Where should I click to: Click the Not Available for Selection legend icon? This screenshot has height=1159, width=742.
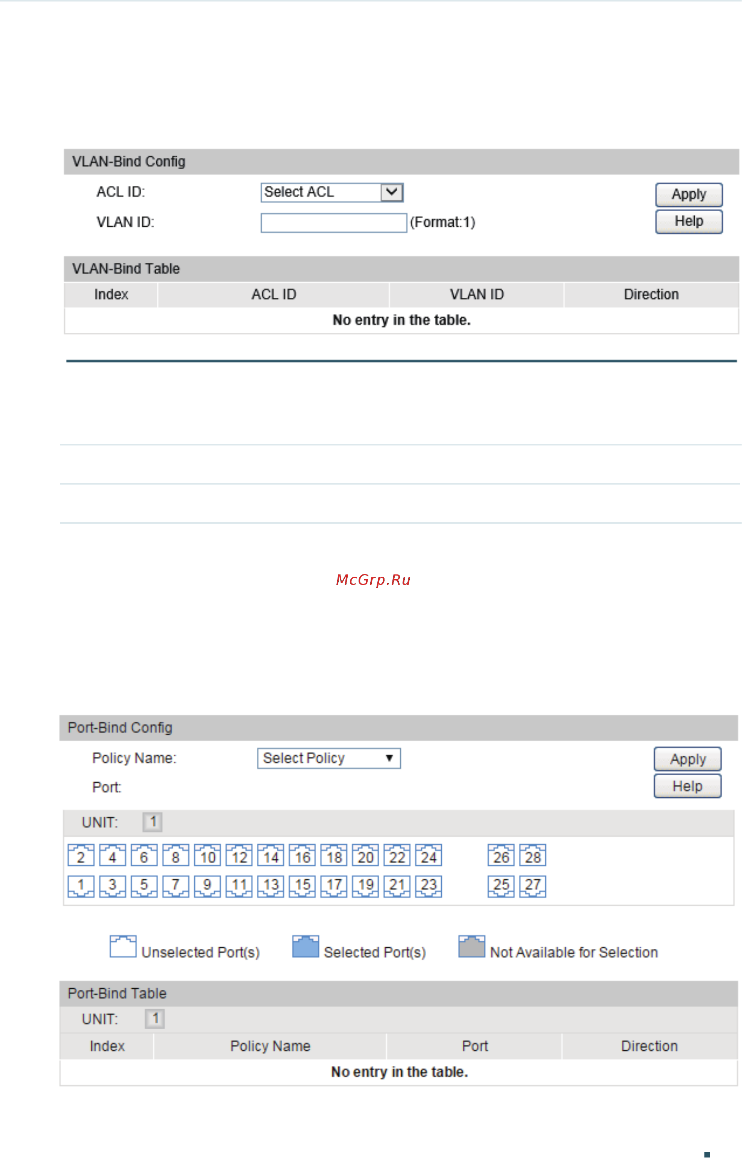(472, 947)
